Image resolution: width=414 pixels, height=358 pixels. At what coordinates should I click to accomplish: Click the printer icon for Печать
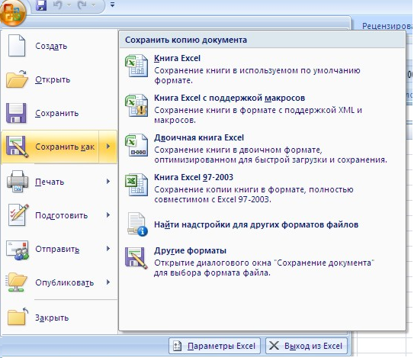18,182
